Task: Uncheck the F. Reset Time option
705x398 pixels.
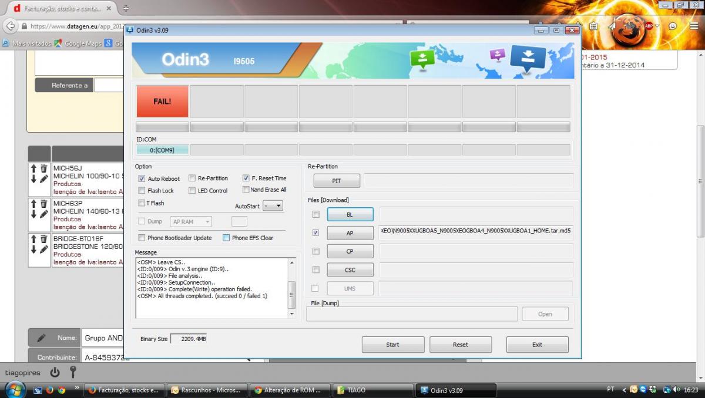Action: (246, 178)
